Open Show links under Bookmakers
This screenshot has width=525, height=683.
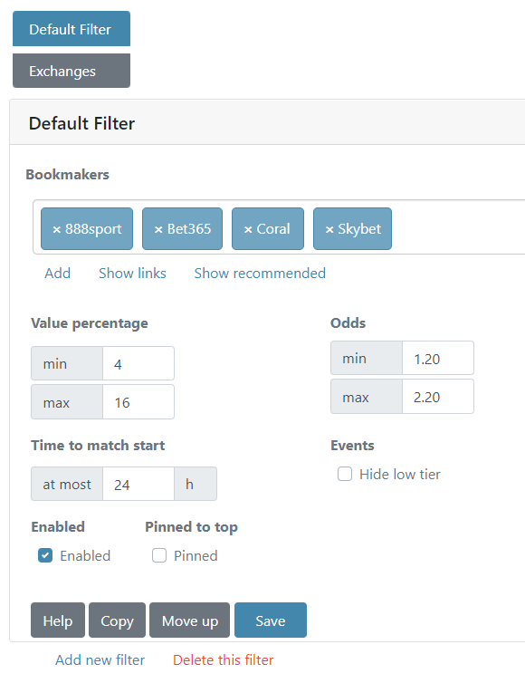[132, 274]
